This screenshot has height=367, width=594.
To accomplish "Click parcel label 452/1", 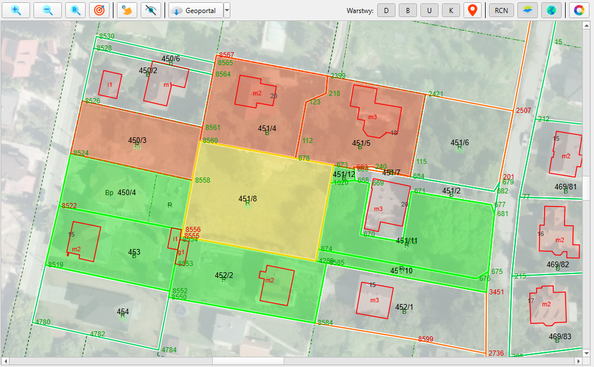I will [404, 307].
